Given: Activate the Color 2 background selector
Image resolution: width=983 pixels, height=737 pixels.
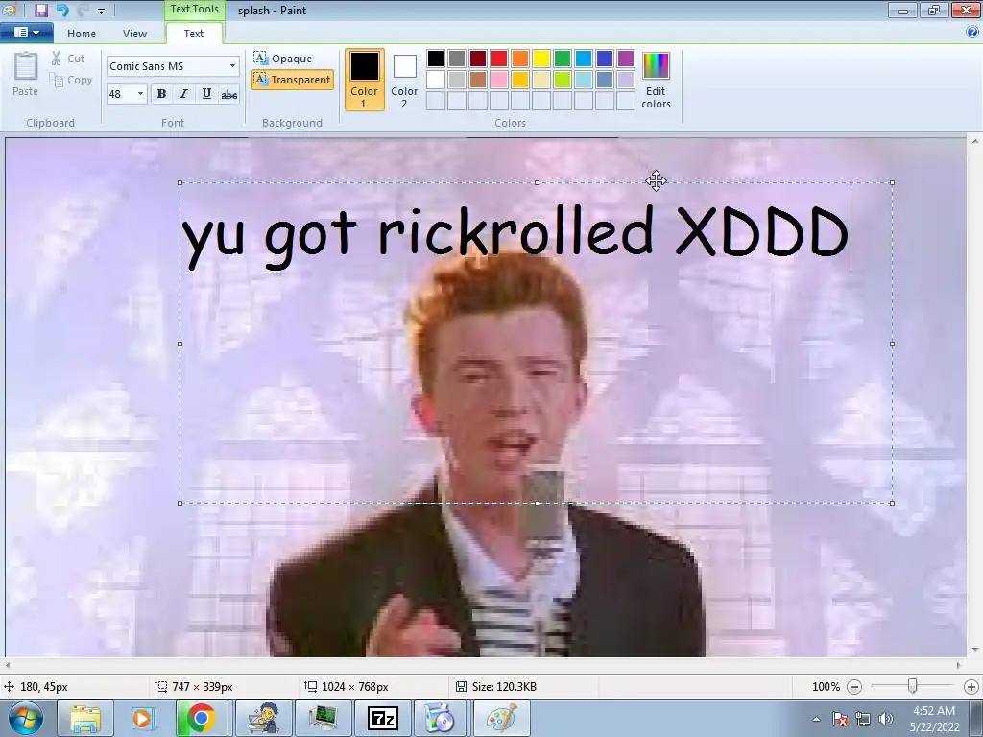Looking at the screenshot, I should tap(404, 81).
